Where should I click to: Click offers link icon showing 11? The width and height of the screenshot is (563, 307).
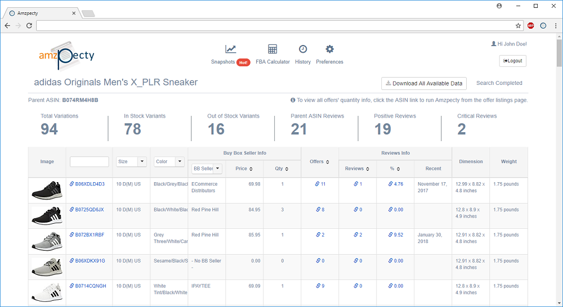[x=318, y=184]
